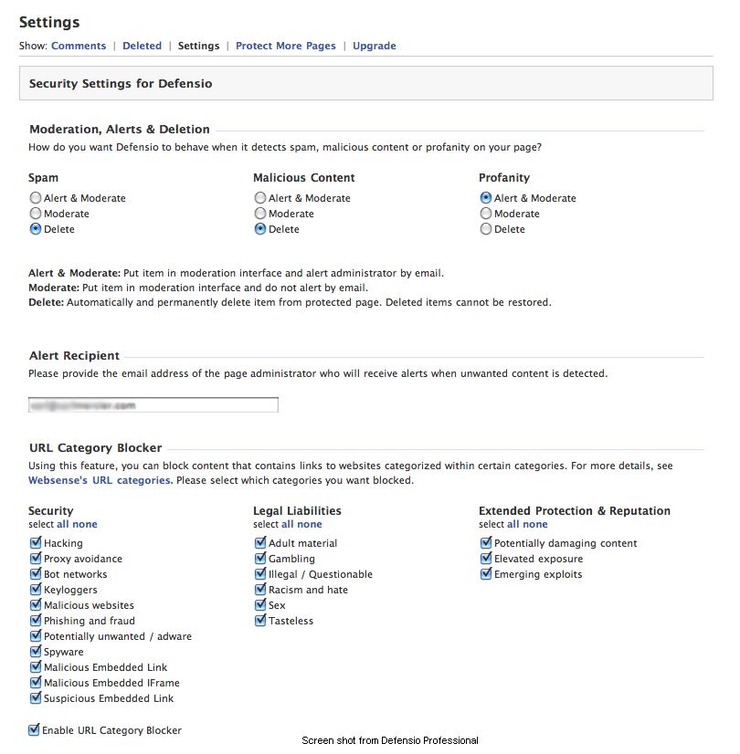Uncheck Suspicious Embedded Link
The width and height of the screenshot is (740, 754).
click(x=36, y=697)
